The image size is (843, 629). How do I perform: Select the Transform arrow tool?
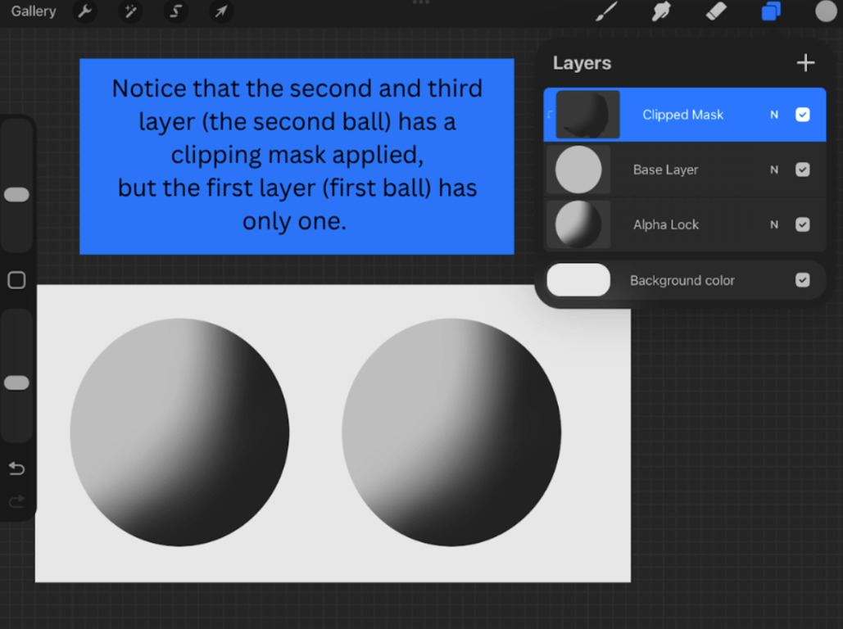coord(221,11)
